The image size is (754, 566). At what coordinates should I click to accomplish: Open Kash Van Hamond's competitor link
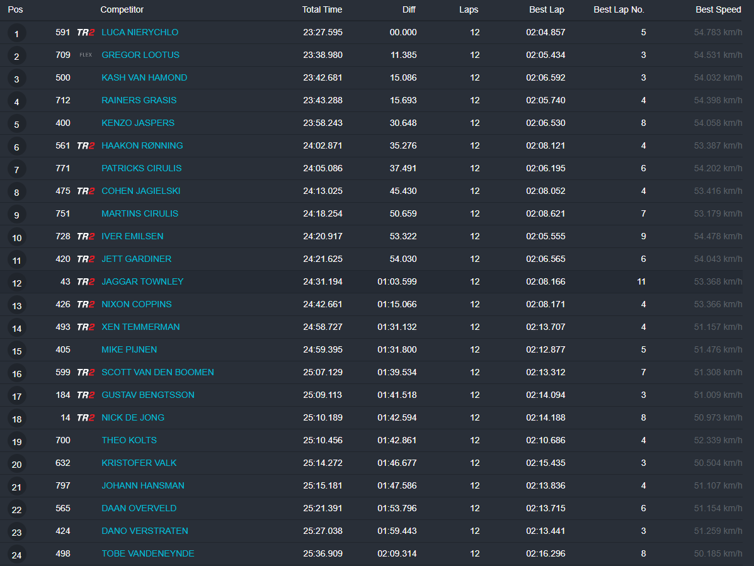pyautogui.click(x=144, y=77)
